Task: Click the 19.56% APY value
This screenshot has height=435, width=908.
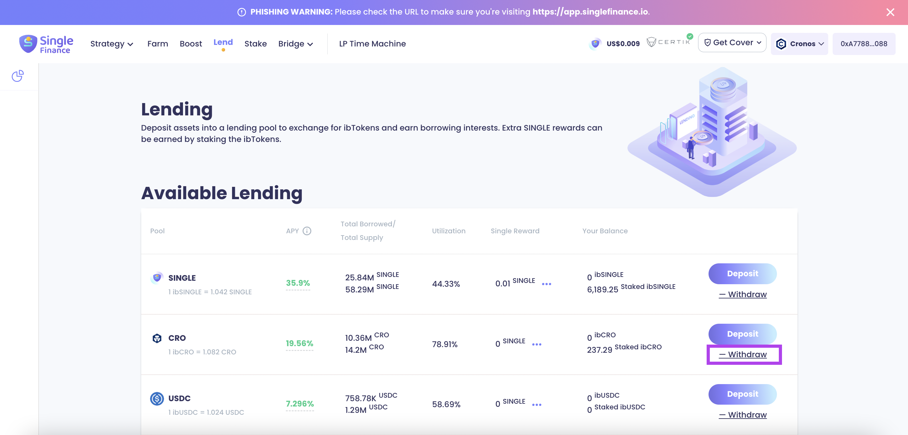Action: [299, 344]
